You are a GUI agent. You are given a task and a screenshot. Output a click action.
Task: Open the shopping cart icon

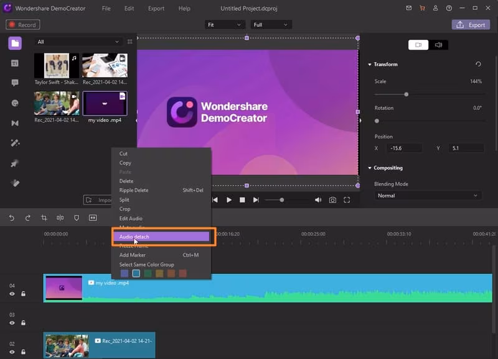click(x=422, y=8)
